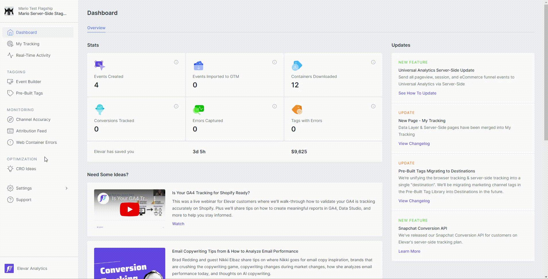Click the Attribution Feed chart icon

click(10, 131)
